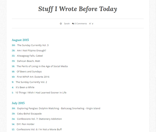Open 10 Things I Wish I Had Learned post
The width and height of the screenshot is (156, 132).
41,93
